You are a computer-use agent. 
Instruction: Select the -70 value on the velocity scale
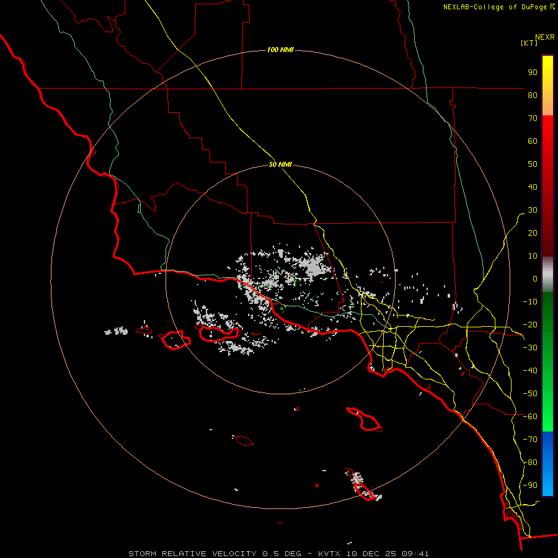coord(530,440)
